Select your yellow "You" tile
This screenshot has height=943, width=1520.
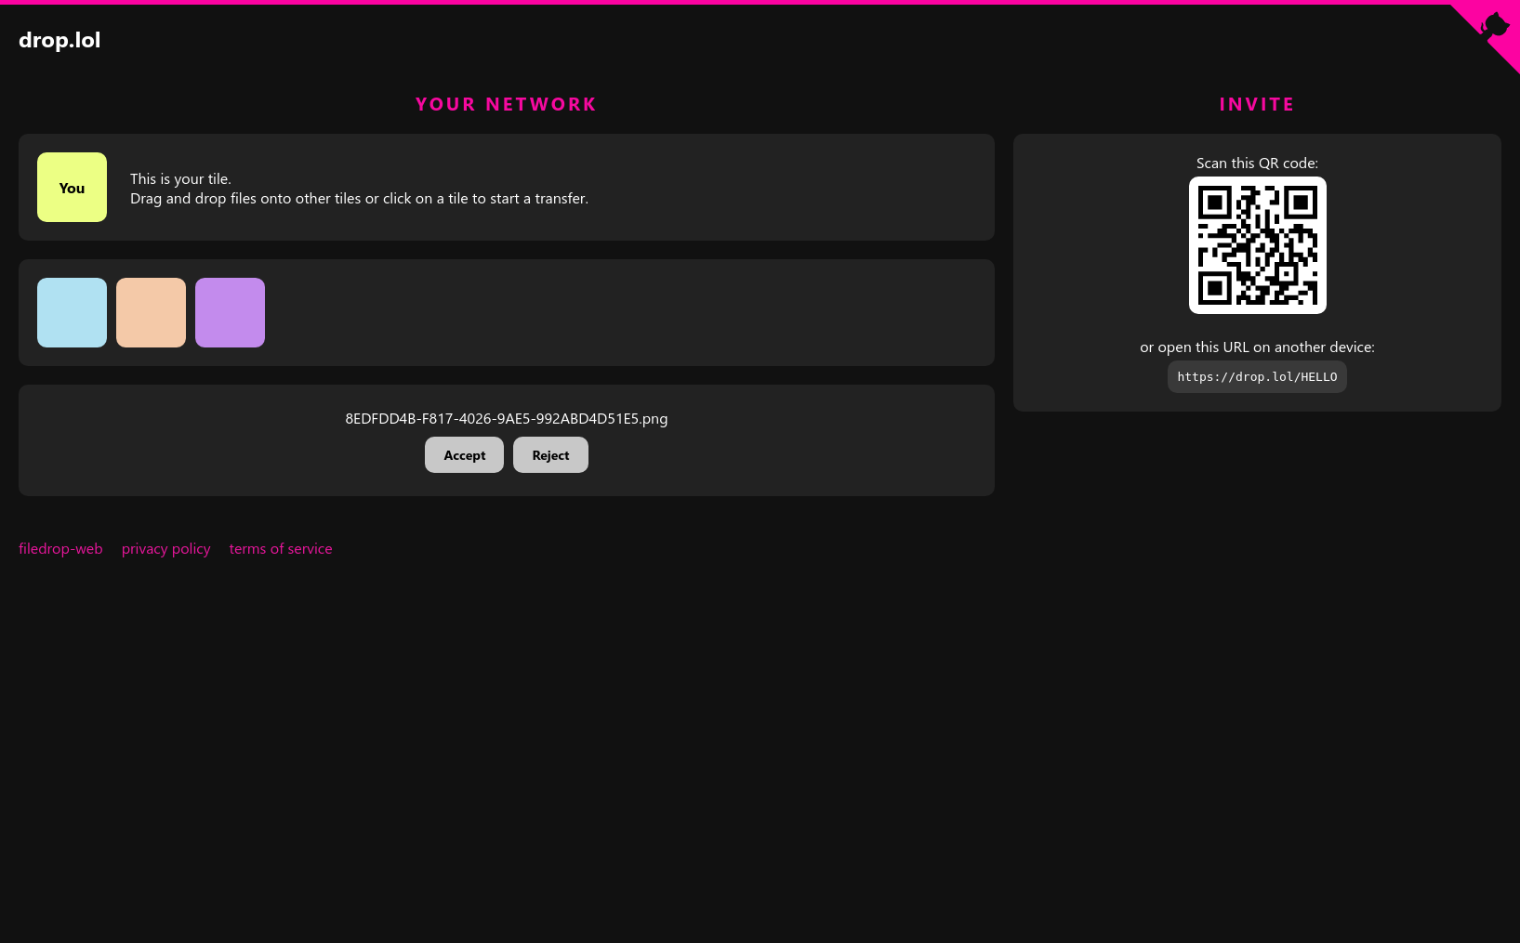click(x=72, y=188)
